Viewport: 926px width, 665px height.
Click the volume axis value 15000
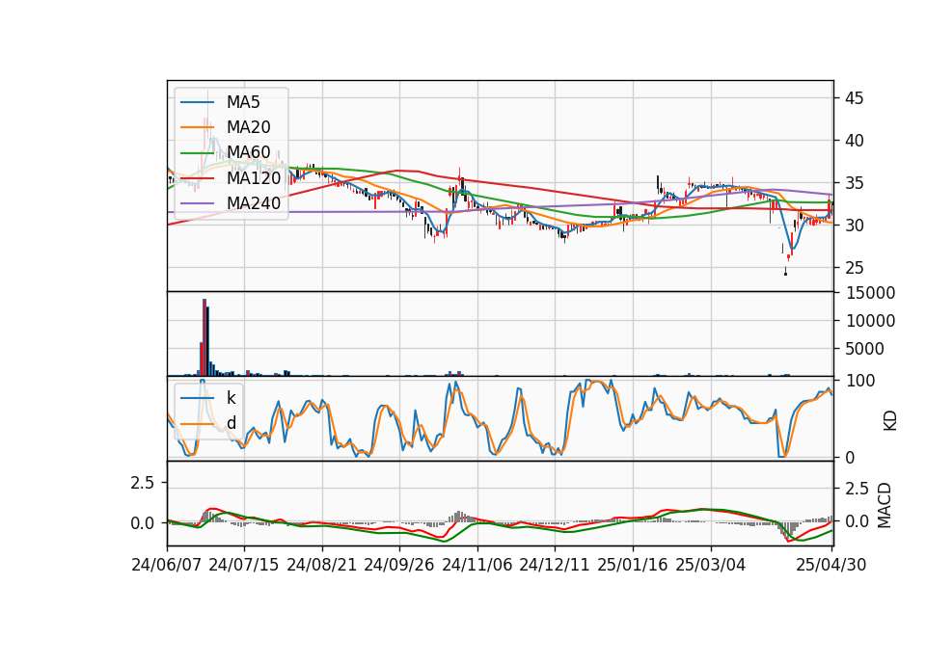(870, 293)
